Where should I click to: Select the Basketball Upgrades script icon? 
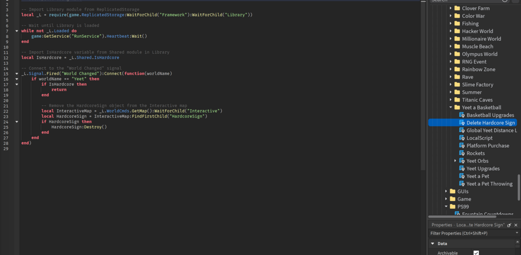462,115
